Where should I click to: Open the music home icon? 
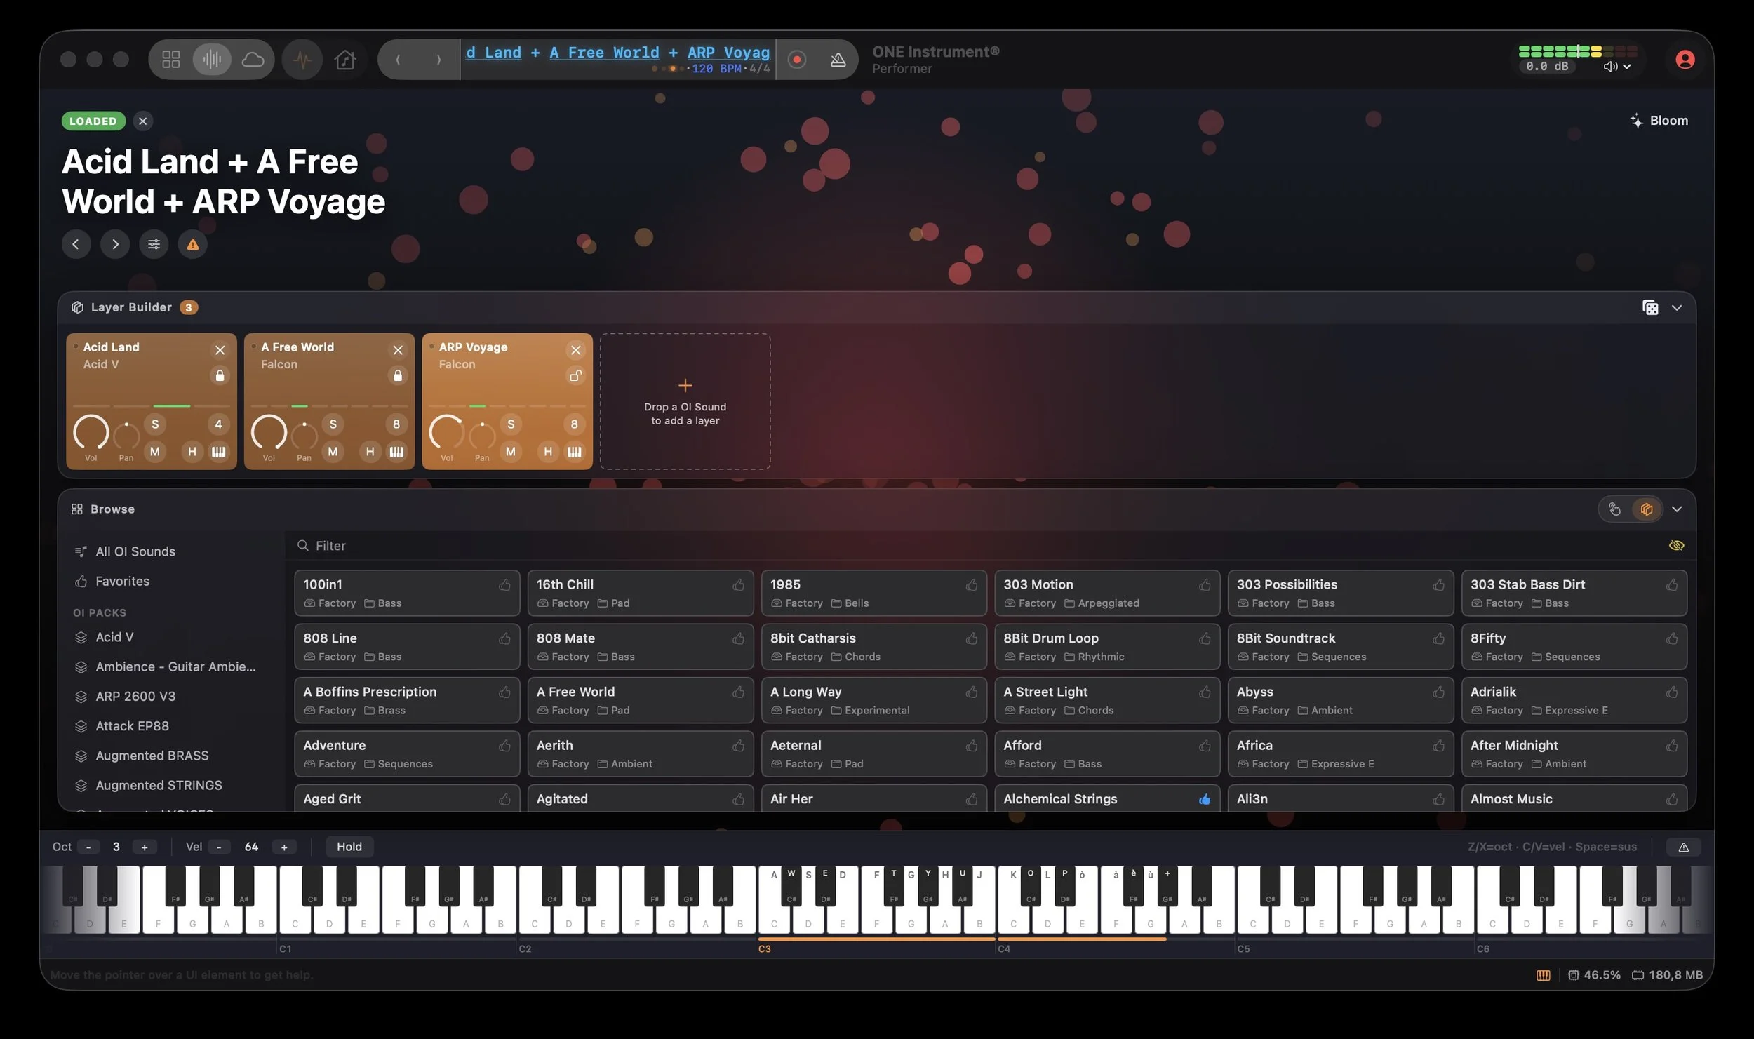(345, 60)
